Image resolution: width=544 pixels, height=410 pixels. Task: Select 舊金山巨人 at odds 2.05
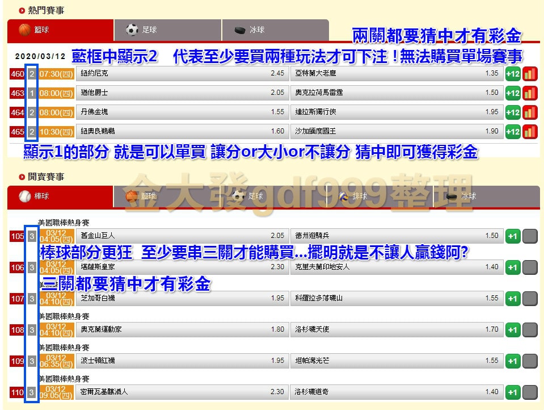pyautogui.click(x=182, y=236)
